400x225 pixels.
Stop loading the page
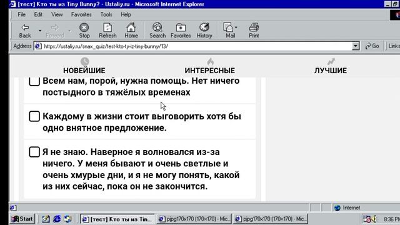84,31
